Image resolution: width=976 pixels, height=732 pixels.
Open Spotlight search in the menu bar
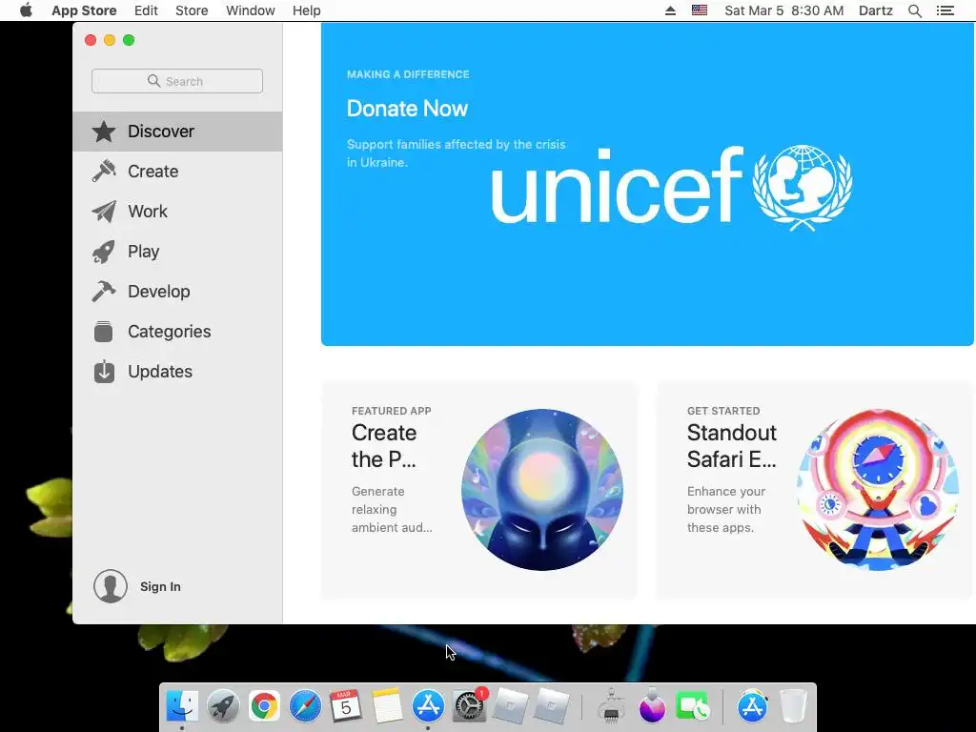point(914,10)
